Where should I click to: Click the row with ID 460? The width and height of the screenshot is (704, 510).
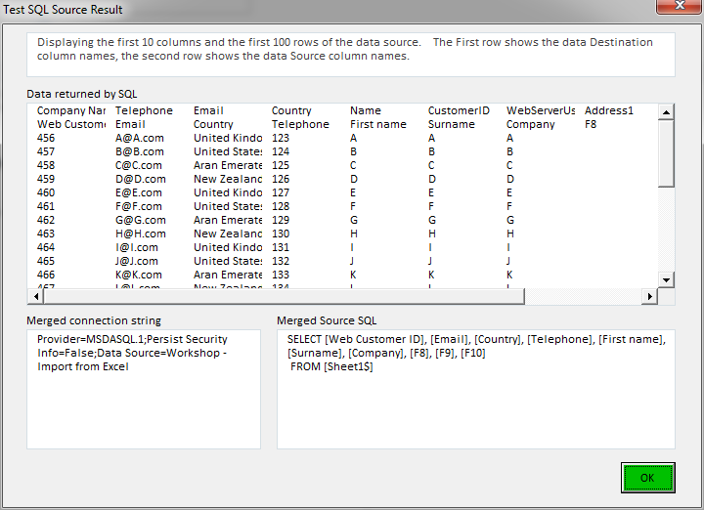click(46, 192)
